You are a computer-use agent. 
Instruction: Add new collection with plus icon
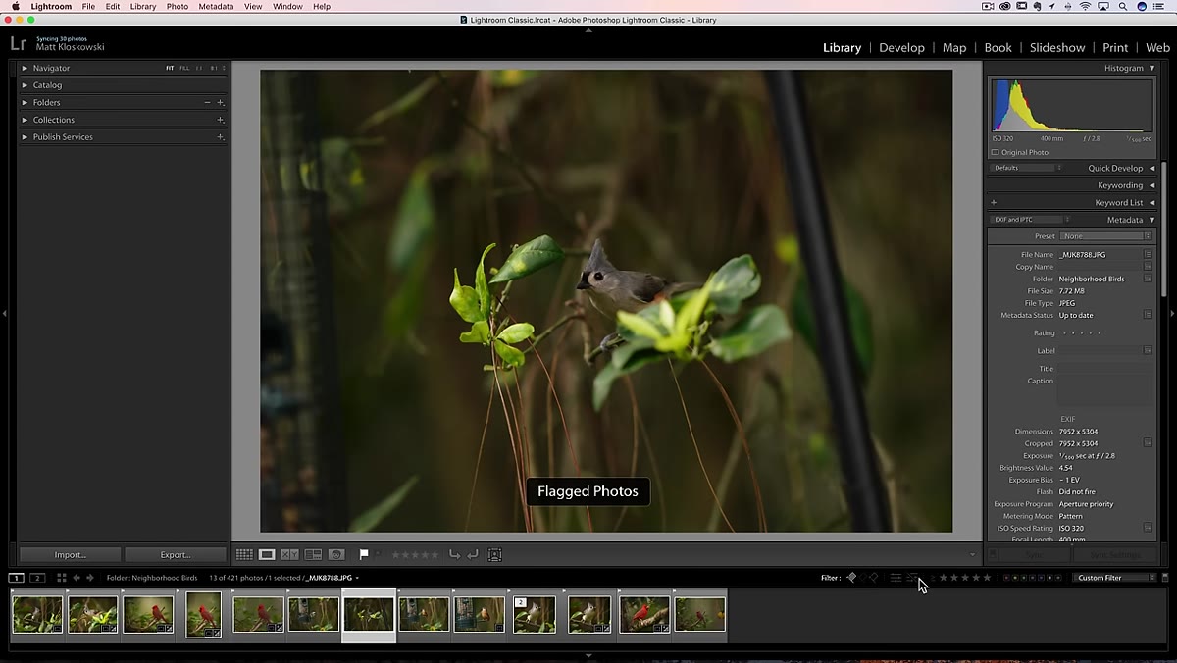click(x=221, y=120)
